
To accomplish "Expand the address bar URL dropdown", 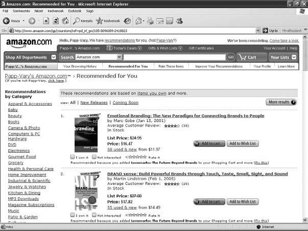I will (x=258, y=31).
